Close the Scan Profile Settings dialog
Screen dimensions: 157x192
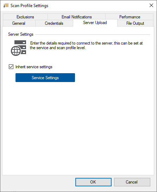[x=151, y=5]
